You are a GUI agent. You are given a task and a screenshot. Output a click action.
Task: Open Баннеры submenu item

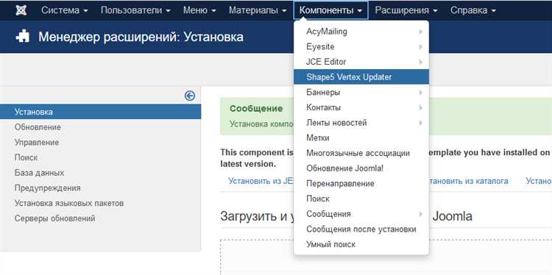pos(361,93)
